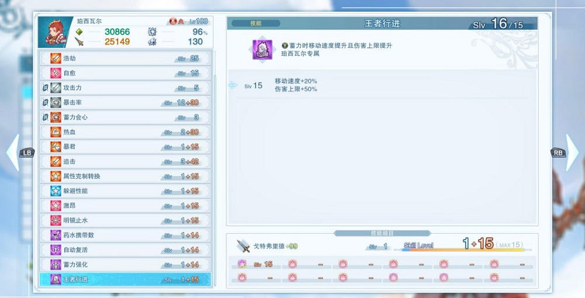585x298 pixels.
Task: Click the left white navigation arrow
Action: pos(13,153)
